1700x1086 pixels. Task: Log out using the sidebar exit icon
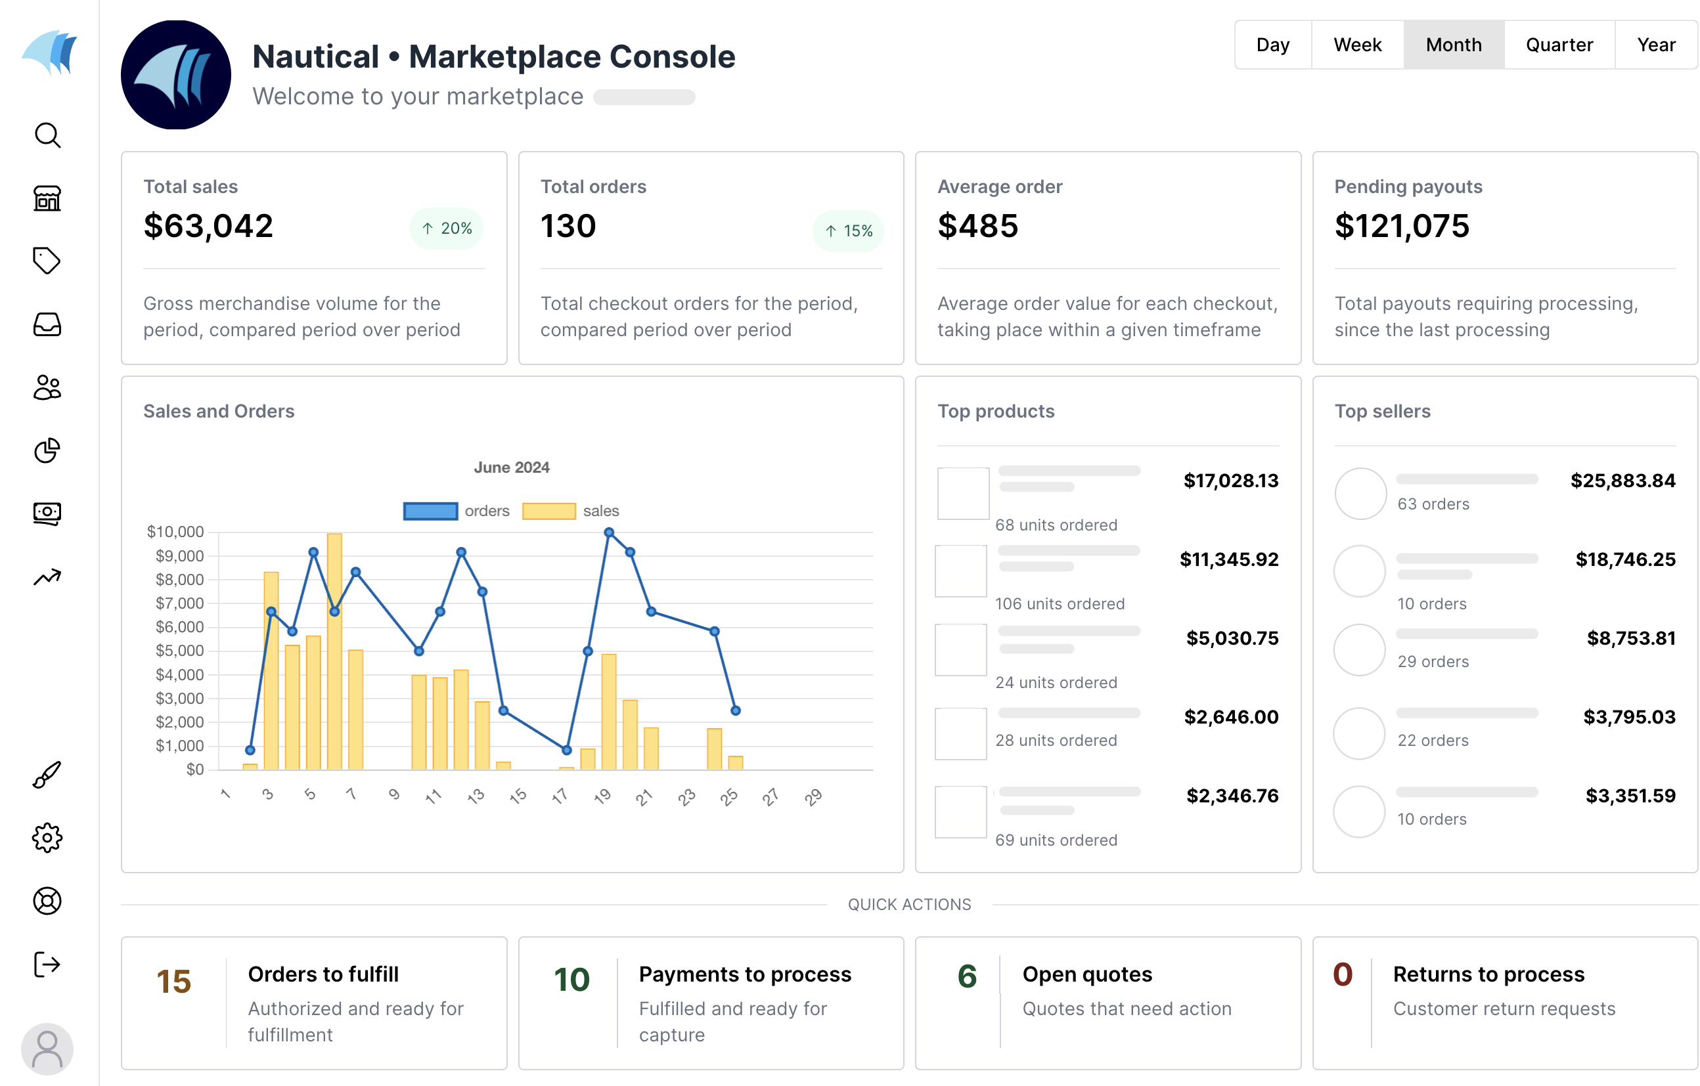47,964
